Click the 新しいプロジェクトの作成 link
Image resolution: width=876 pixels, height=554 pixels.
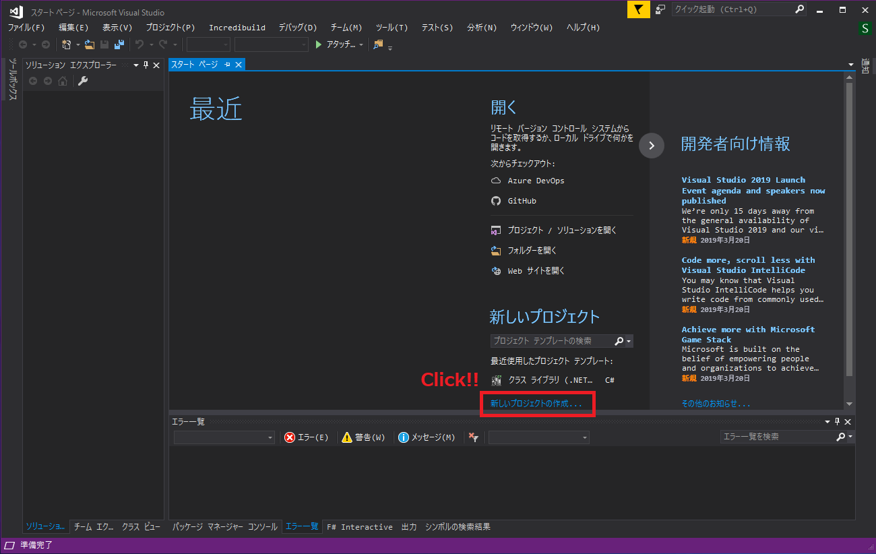[x=537, y=403]
